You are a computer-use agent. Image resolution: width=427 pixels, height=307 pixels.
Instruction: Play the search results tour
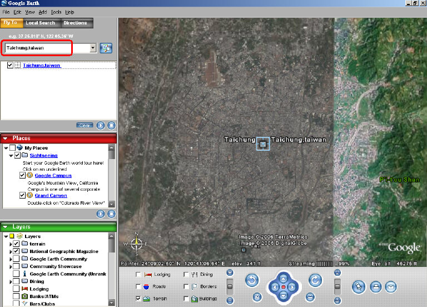point(101,125)
